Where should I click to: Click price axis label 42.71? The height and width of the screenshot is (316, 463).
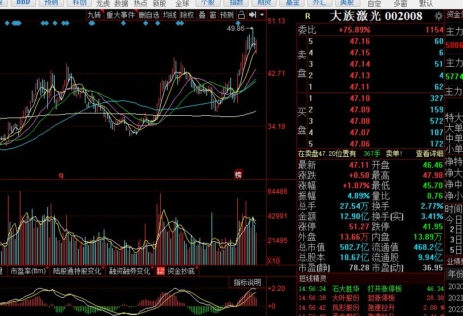[x=277, y=73]
